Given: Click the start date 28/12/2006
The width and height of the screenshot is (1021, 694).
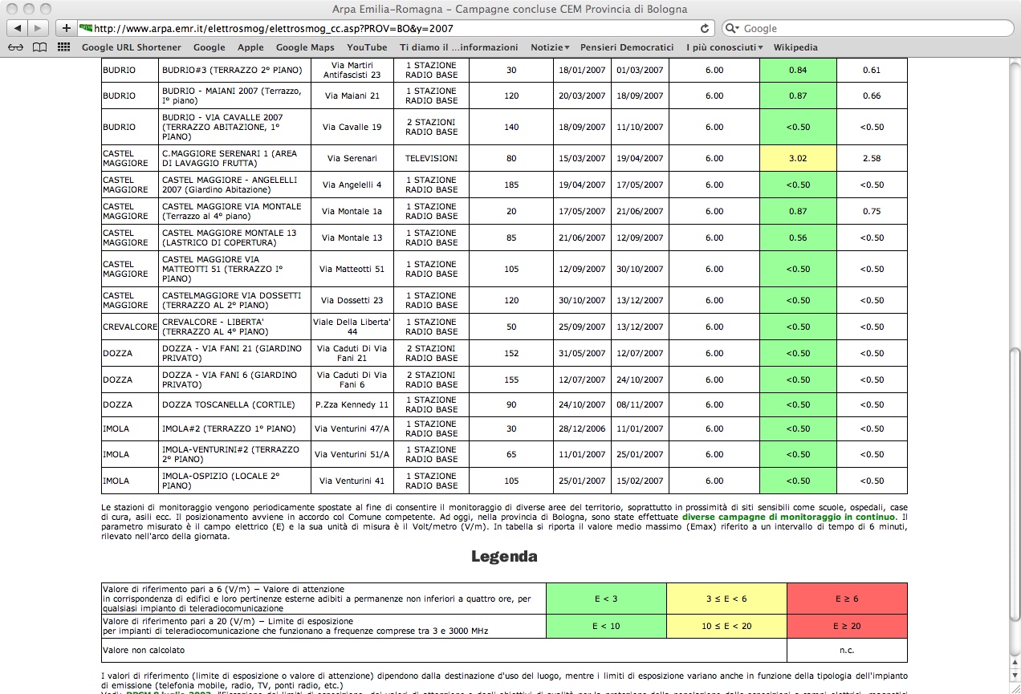Looking at the screenshot, I should pos(582,428).
